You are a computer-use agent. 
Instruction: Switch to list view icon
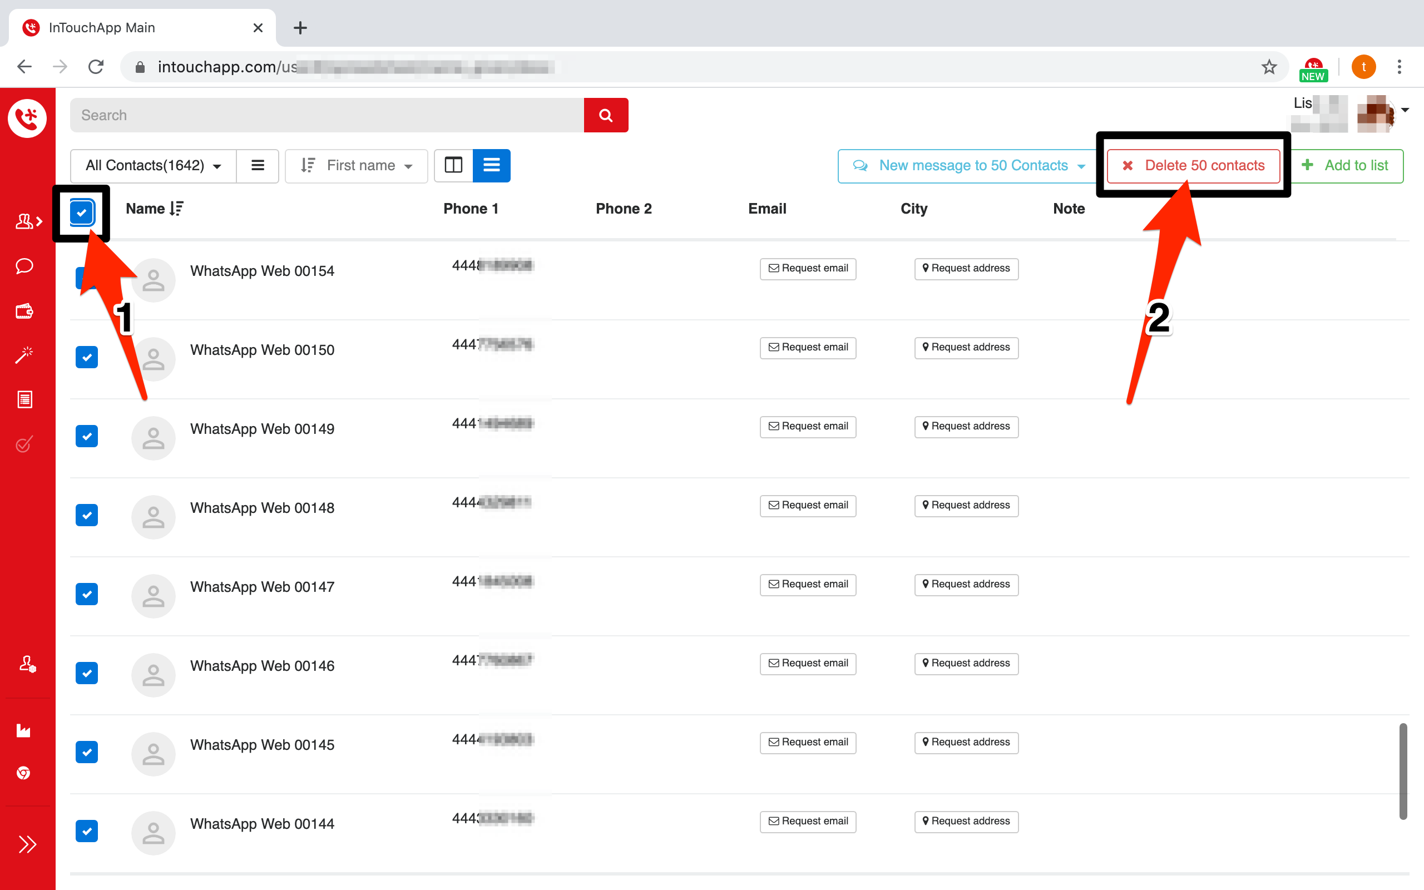point(491,165)
